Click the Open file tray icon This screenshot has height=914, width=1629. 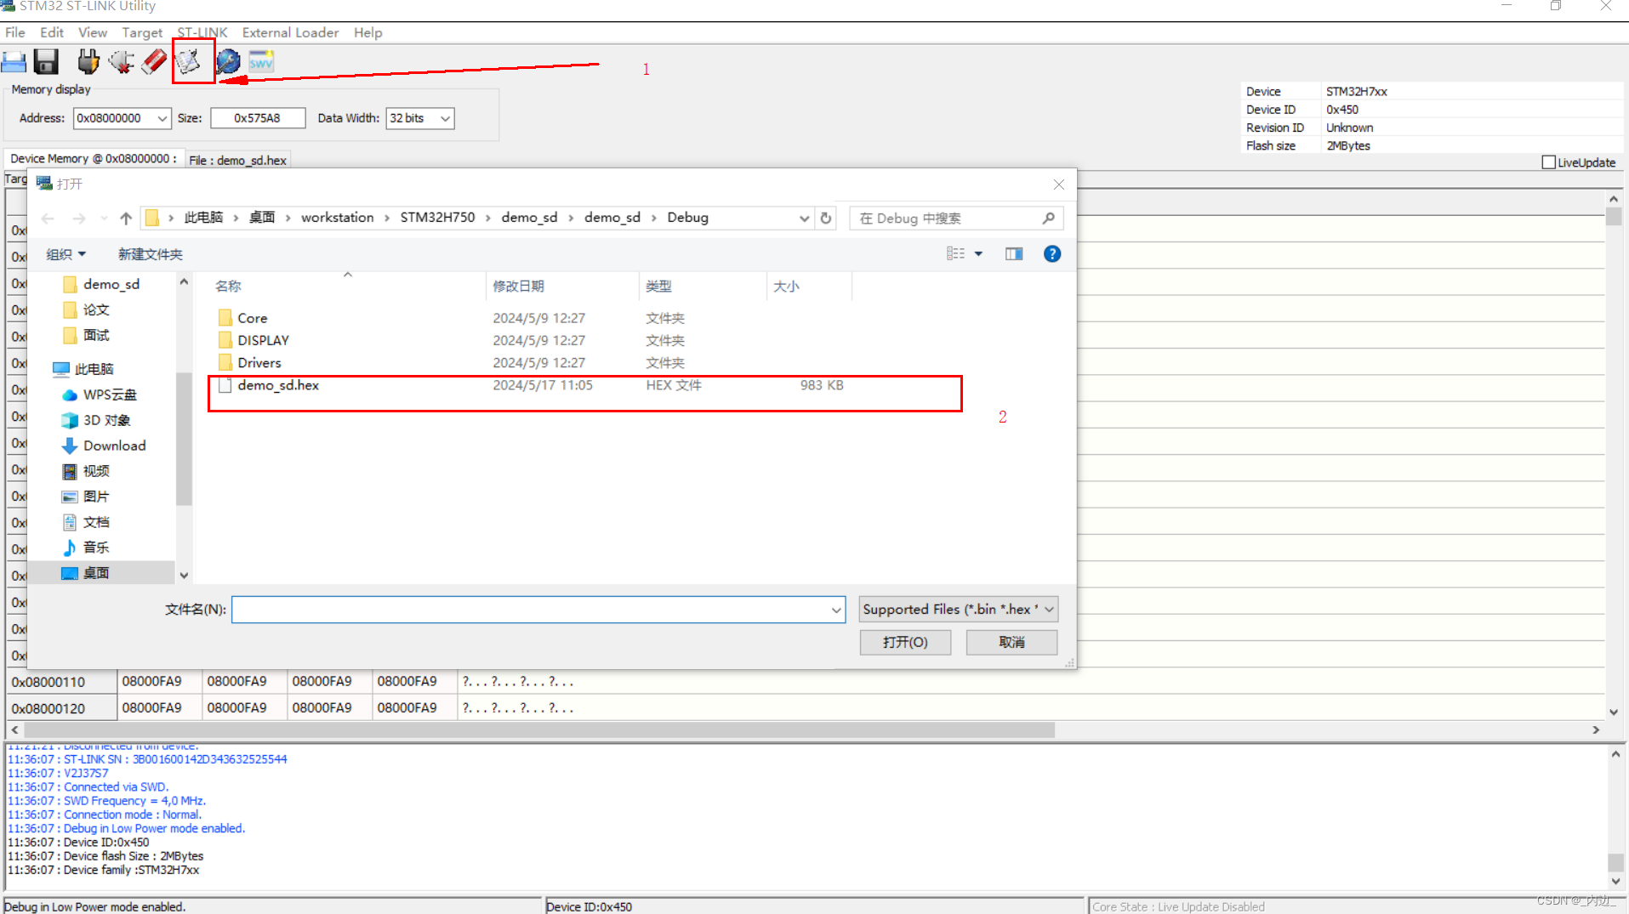click(x=14, y=60)
